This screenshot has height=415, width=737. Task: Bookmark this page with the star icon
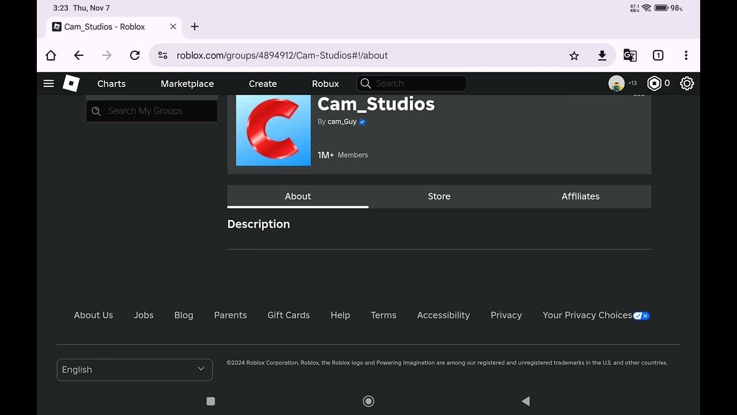pyautogui.click(x=574, y=55)
